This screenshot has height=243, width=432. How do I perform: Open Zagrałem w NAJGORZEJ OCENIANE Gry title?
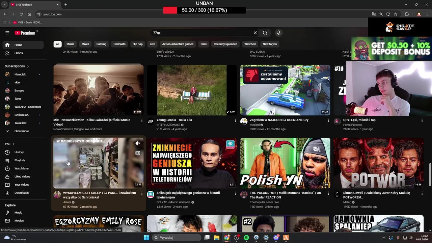(279, 120)
